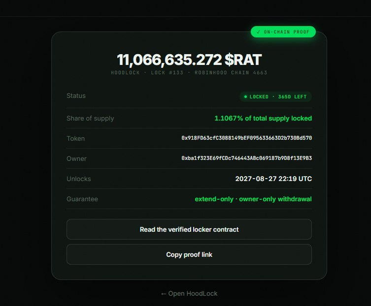Click the On-Chain Proof badge

tap(283, 31)
